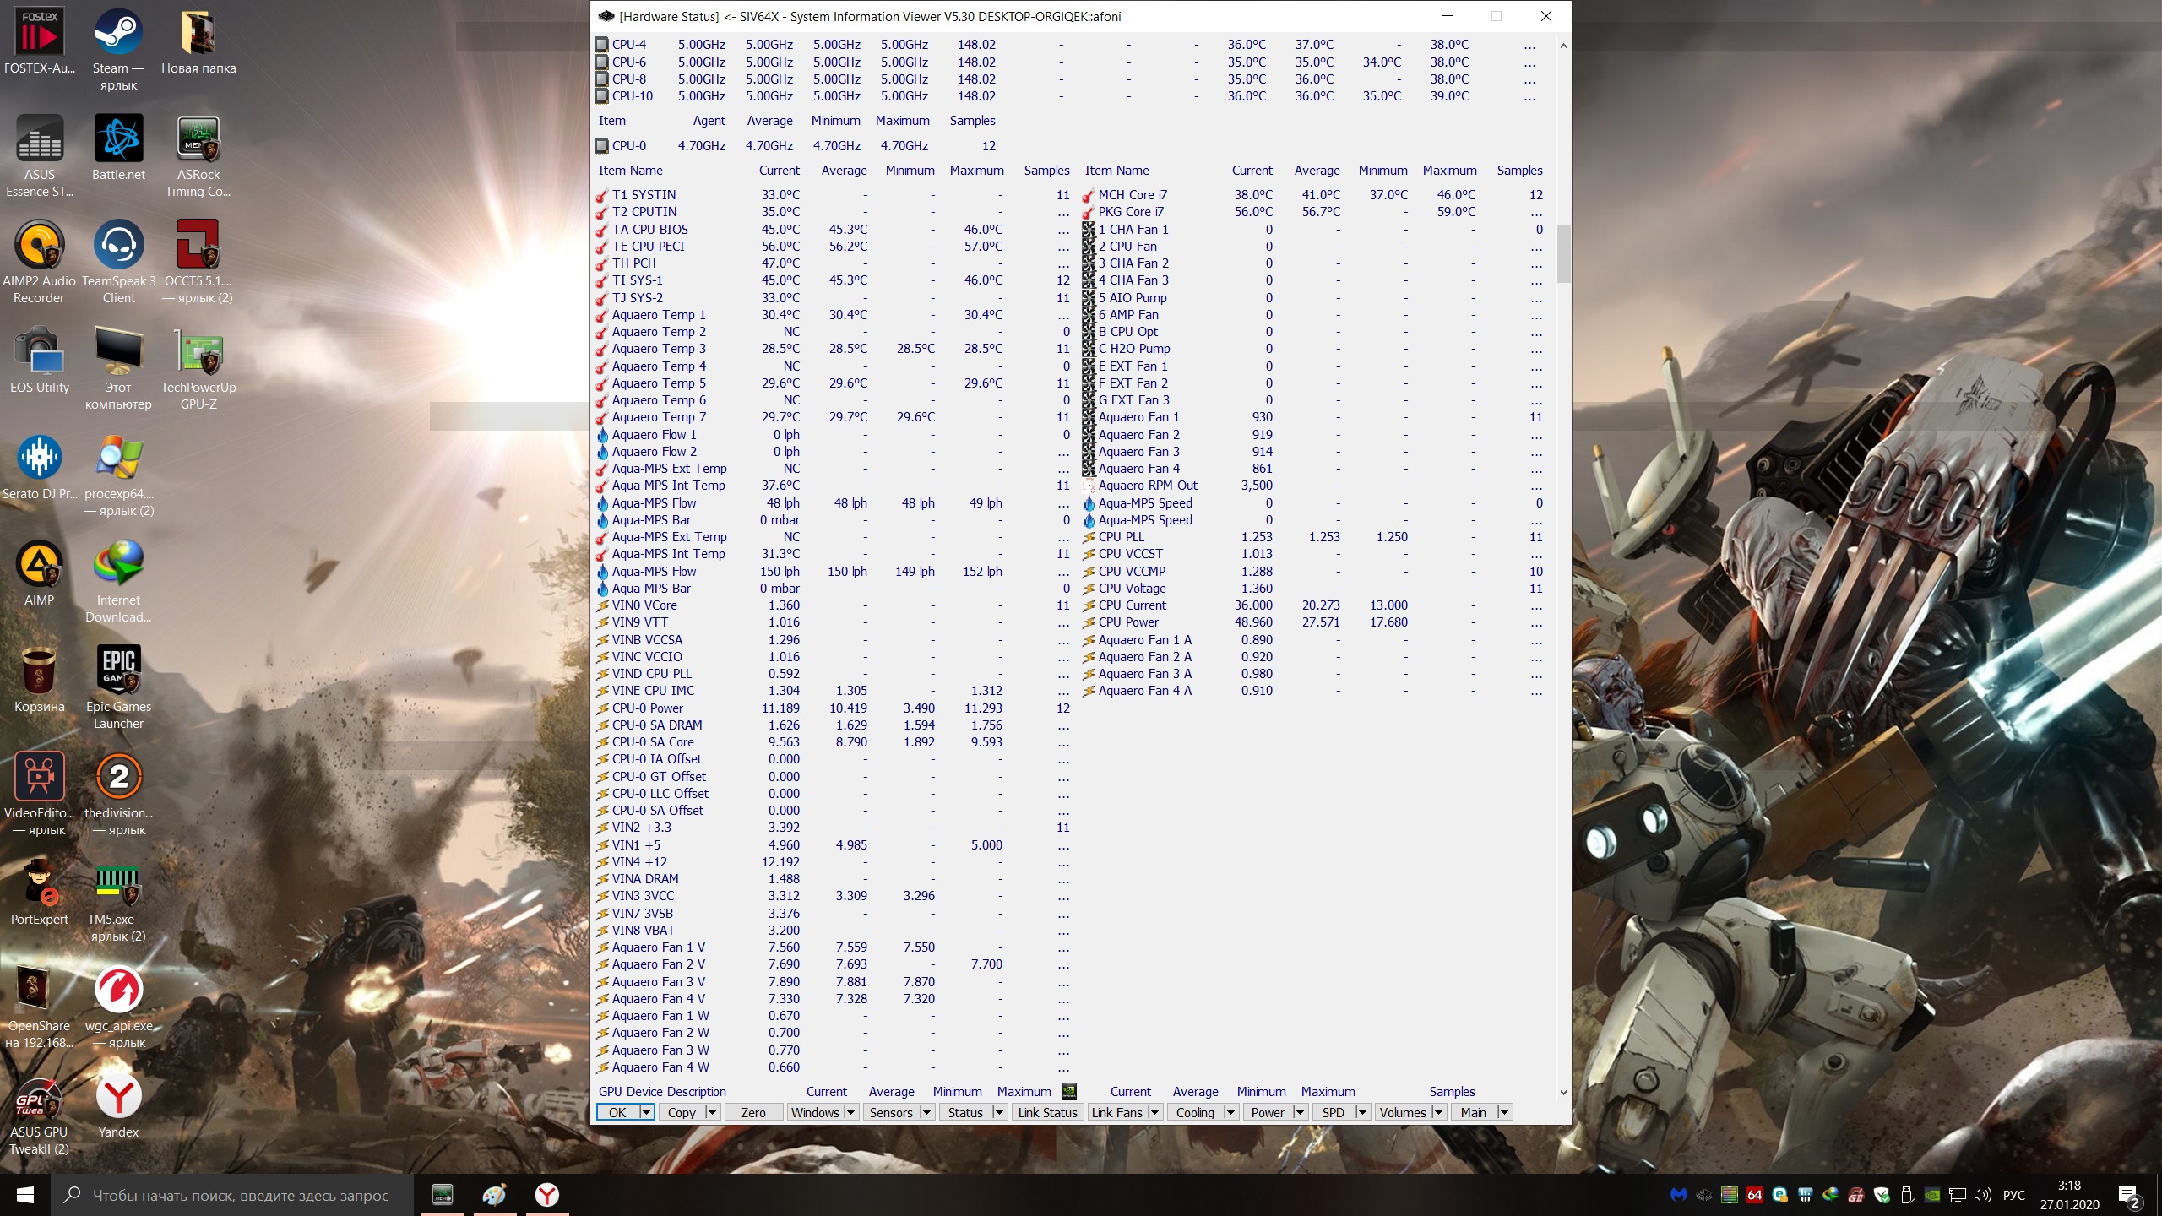This screenshot has width=2162, height=1216.
Task: Click the Aquaero Flow 1 water drop icon
Action: click(602, 435)
